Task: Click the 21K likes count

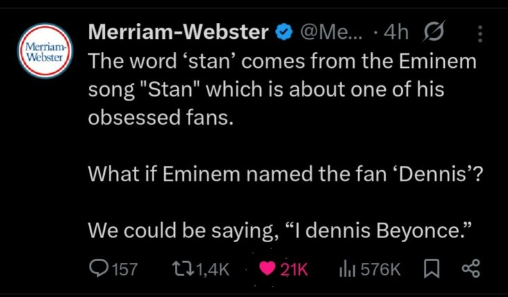Action: [x=294, y=269]
